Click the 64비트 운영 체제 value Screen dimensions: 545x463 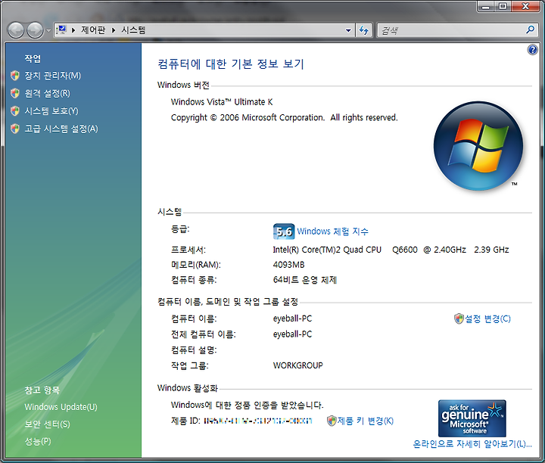pos(305,280)
